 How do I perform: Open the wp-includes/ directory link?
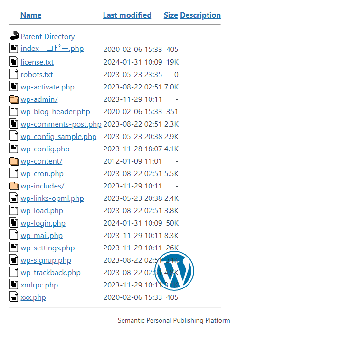point(42,186)
